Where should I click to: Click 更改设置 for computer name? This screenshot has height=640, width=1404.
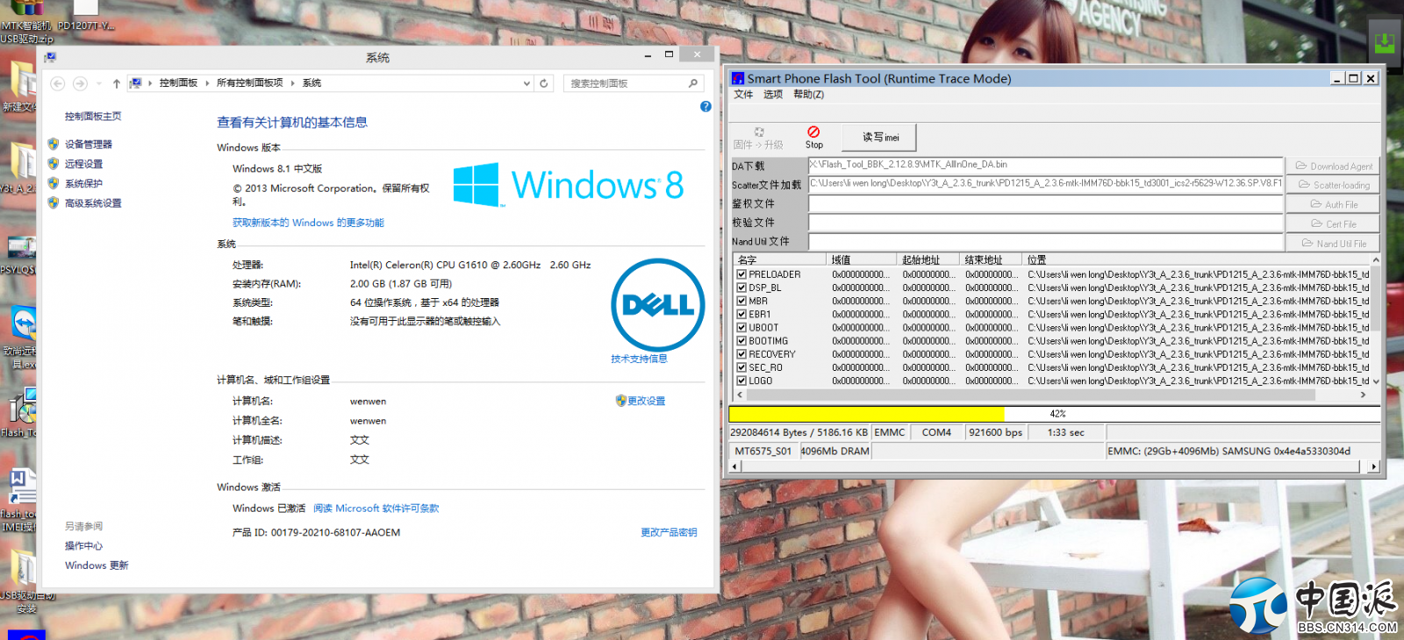(x=647, y=401)
